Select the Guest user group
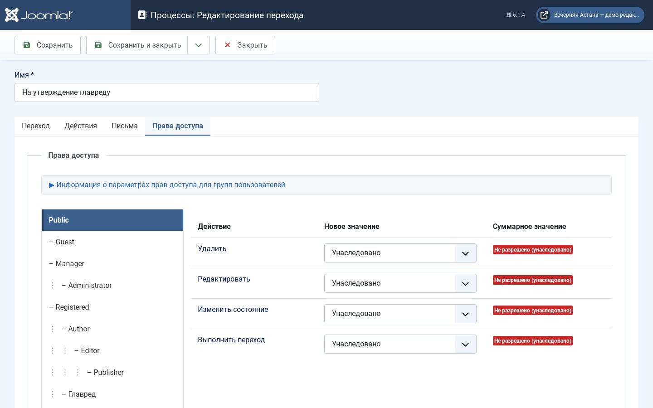 (112, 242)
